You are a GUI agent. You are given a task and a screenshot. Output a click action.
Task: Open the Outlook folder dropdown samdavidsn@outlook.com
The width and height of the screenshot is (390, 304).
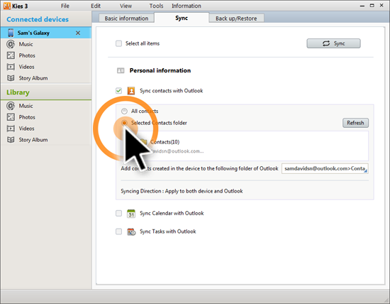325,169
